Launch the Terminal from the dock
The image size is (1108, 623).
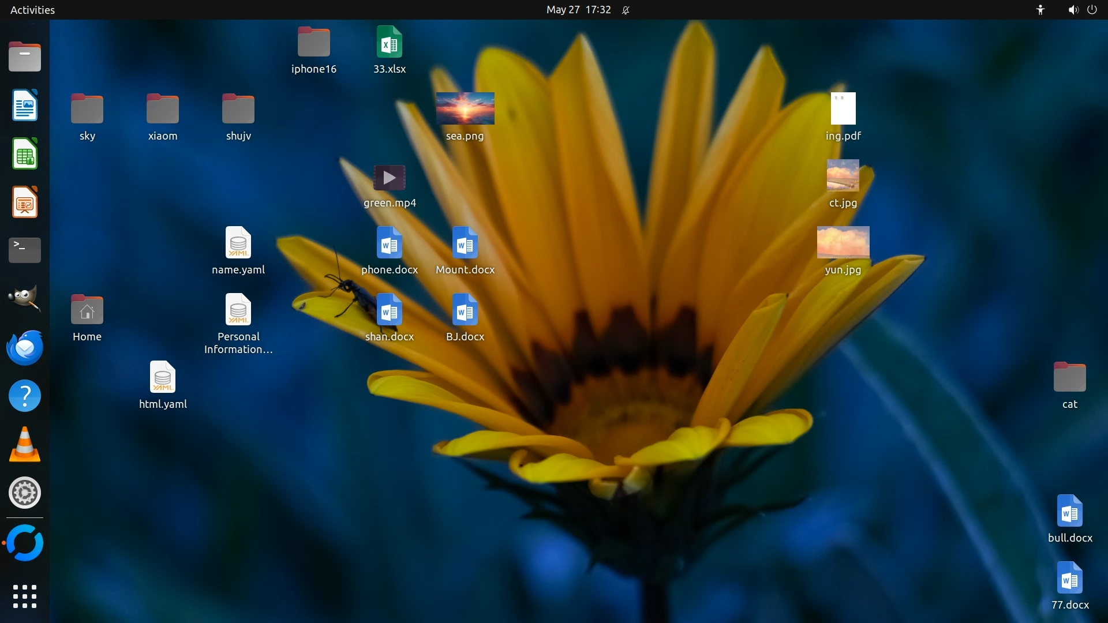coord(25,250)
